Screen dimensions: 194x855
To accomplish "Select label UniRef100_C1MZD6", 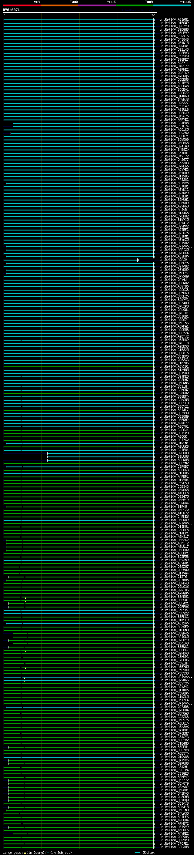I will pyautogui.click(x=174, y=363).
